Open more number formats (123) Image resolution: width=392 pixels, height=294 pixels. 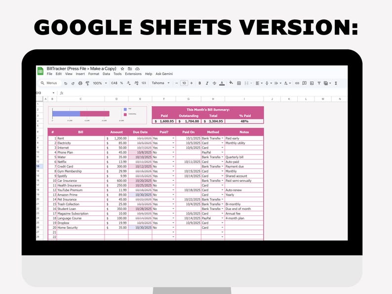144,83
